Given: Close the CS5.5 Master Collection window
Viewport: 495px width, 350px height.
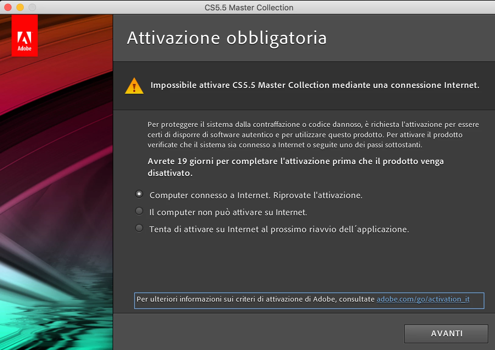Looking at the screenshot, I should click(8, 7).
